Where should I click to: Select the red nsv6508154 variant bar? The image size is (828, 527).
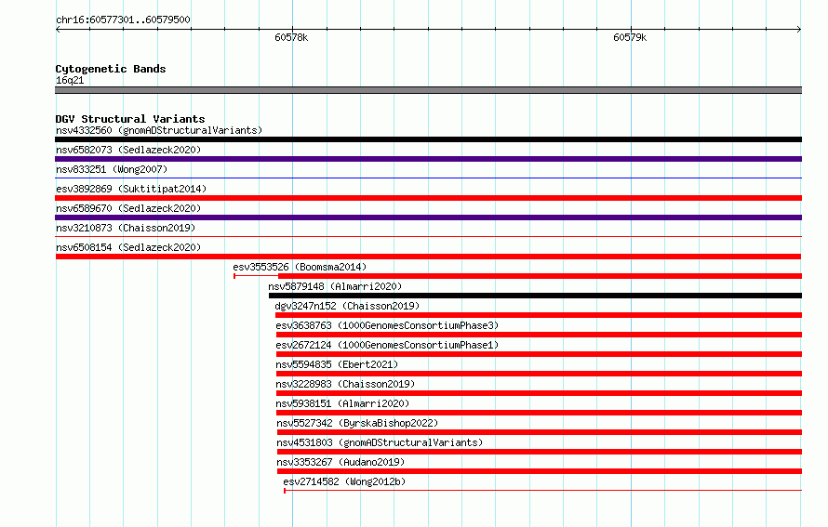428,257
